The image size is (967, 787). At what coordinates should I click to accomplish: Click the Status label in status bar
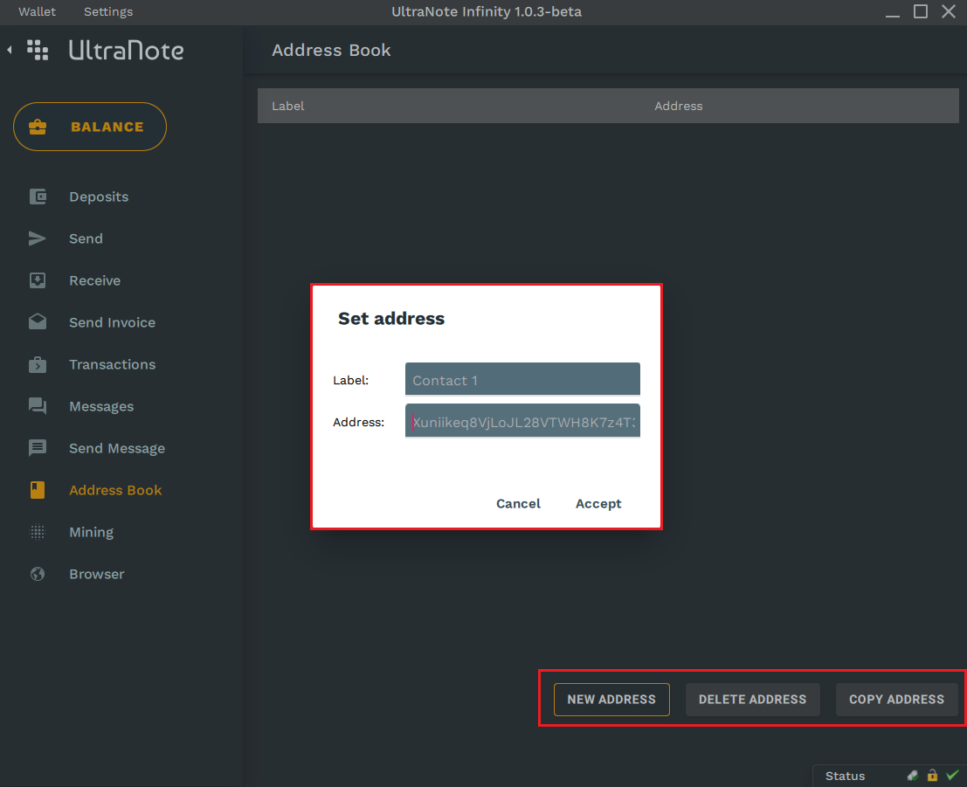tap(845, 776)
